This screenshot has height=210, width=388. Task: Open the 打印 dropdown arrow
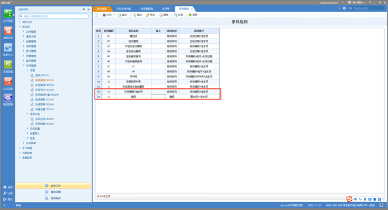point(115,15)
